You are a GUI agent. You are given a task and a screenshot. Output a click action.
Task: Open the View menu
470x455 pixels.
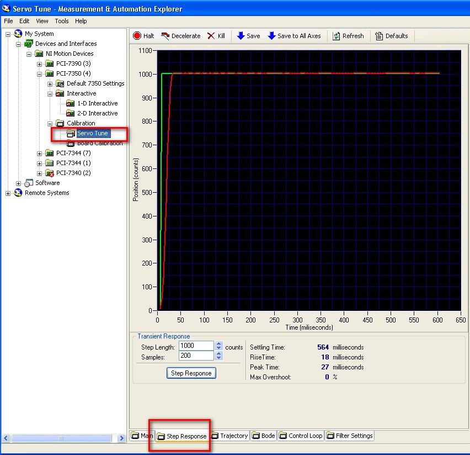[x=42, y=21]
